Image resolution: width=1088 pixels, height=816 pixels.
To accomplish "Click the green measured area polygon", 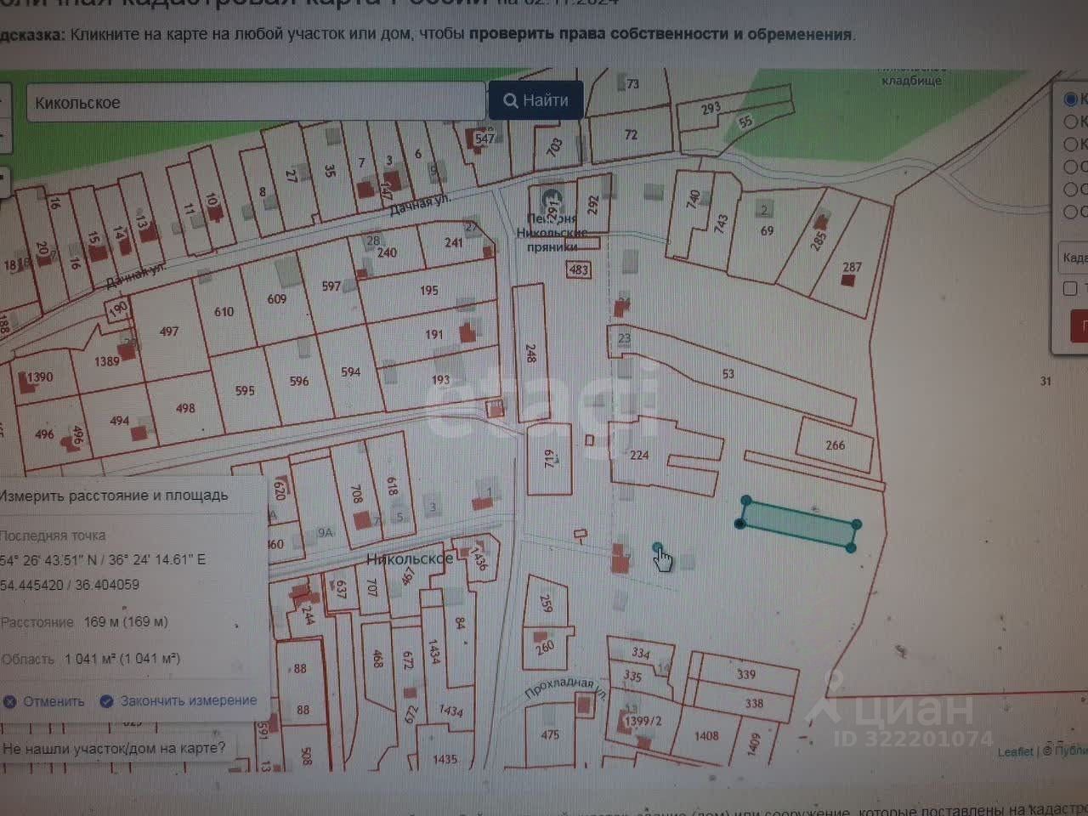I will [x=797, y=525].
